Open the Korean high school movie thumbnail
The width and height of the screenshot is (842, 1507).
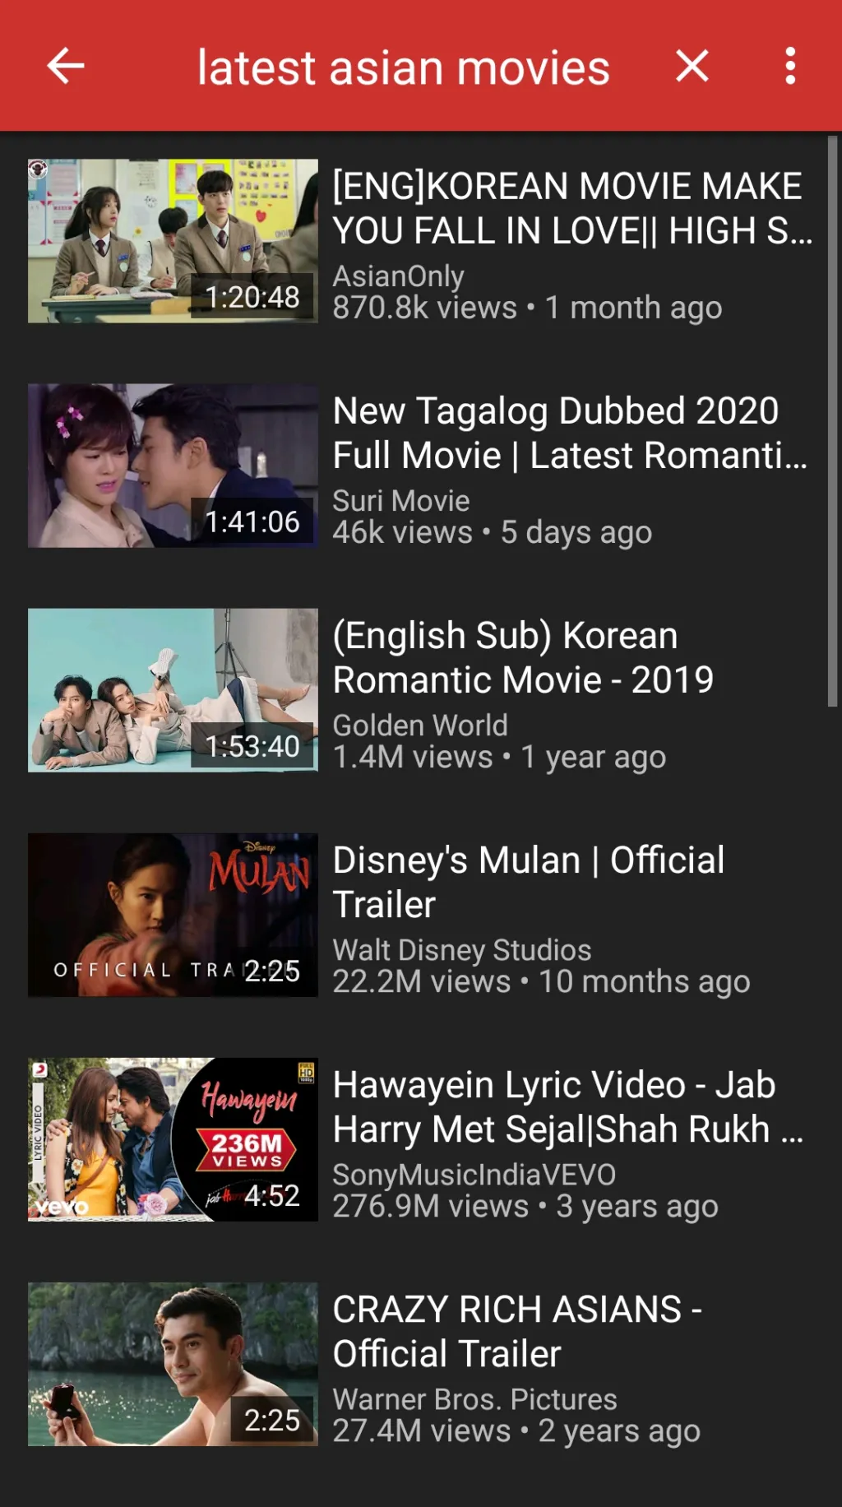click(173, 241)
